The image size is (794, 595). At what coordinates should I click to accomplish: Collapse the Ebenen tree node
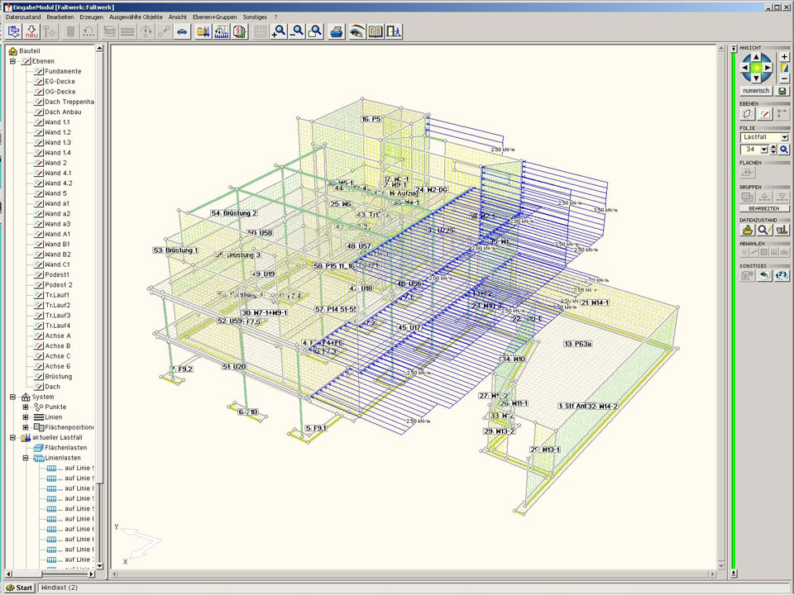(13, 61)
